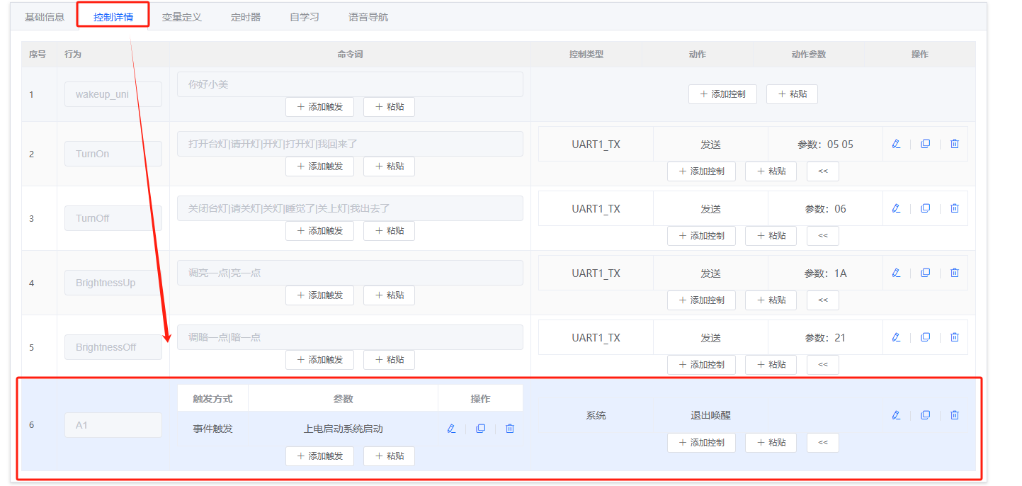Copy the 退出唤醒 system control
Image resolution: width=1022 pixels, height=486 pixels.
pos(925,415)
